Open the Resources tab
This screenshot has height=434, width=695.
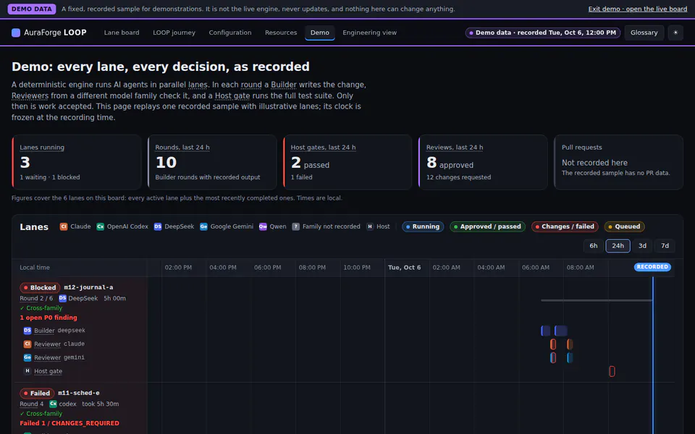(x=281, y=33)
